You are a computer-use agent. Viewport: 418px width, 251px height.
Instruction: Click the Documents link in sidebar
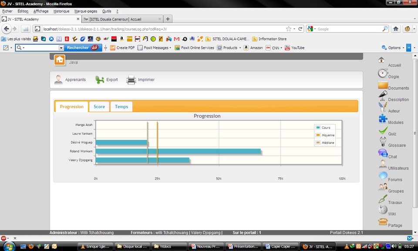click(398, 88)
